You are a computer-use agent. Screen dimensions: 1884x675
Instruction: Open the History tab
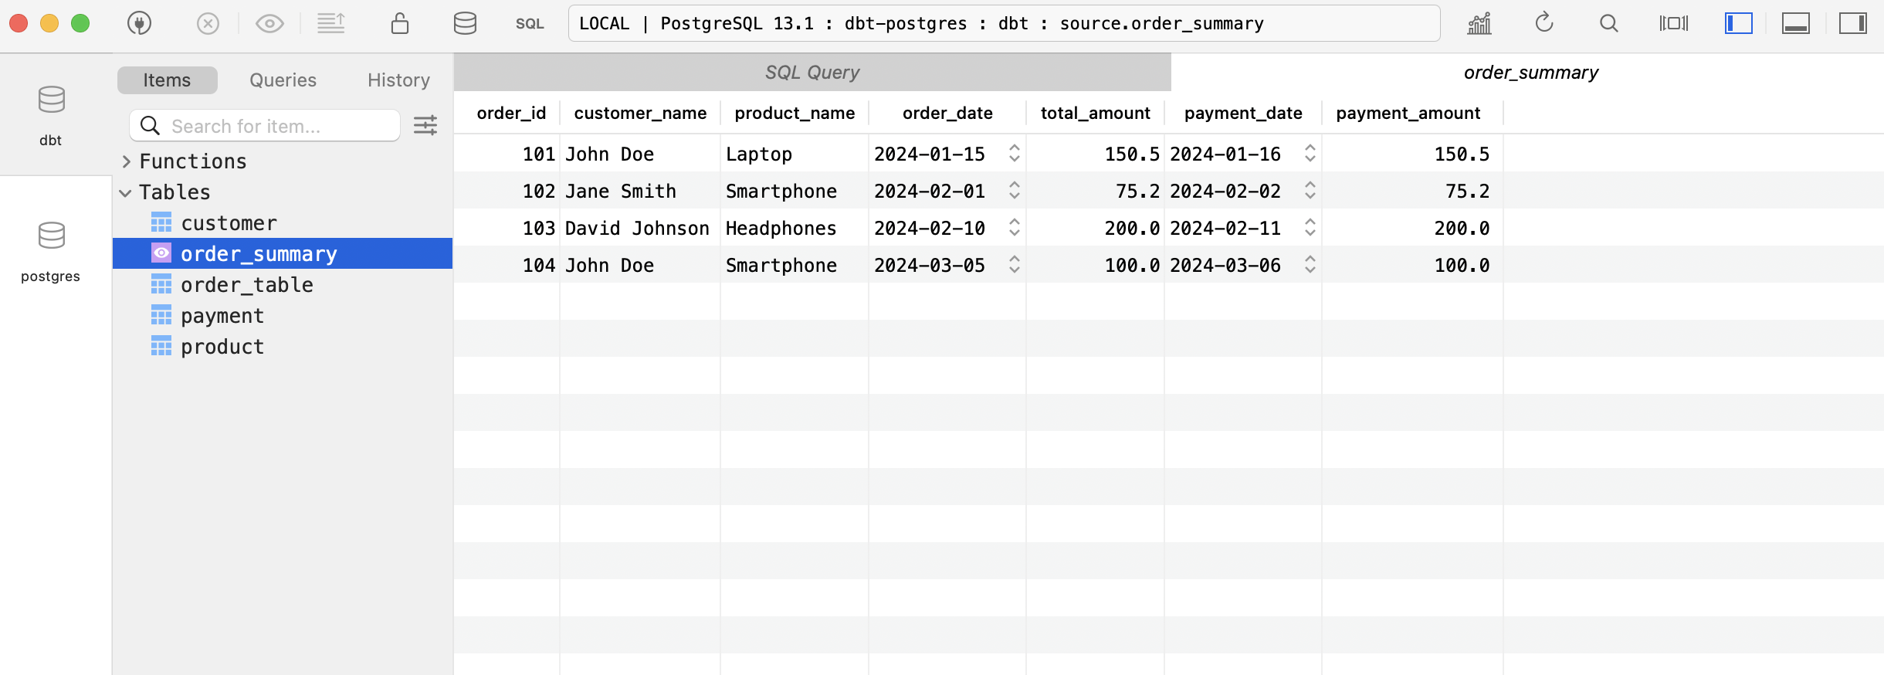tap(398, 80)
